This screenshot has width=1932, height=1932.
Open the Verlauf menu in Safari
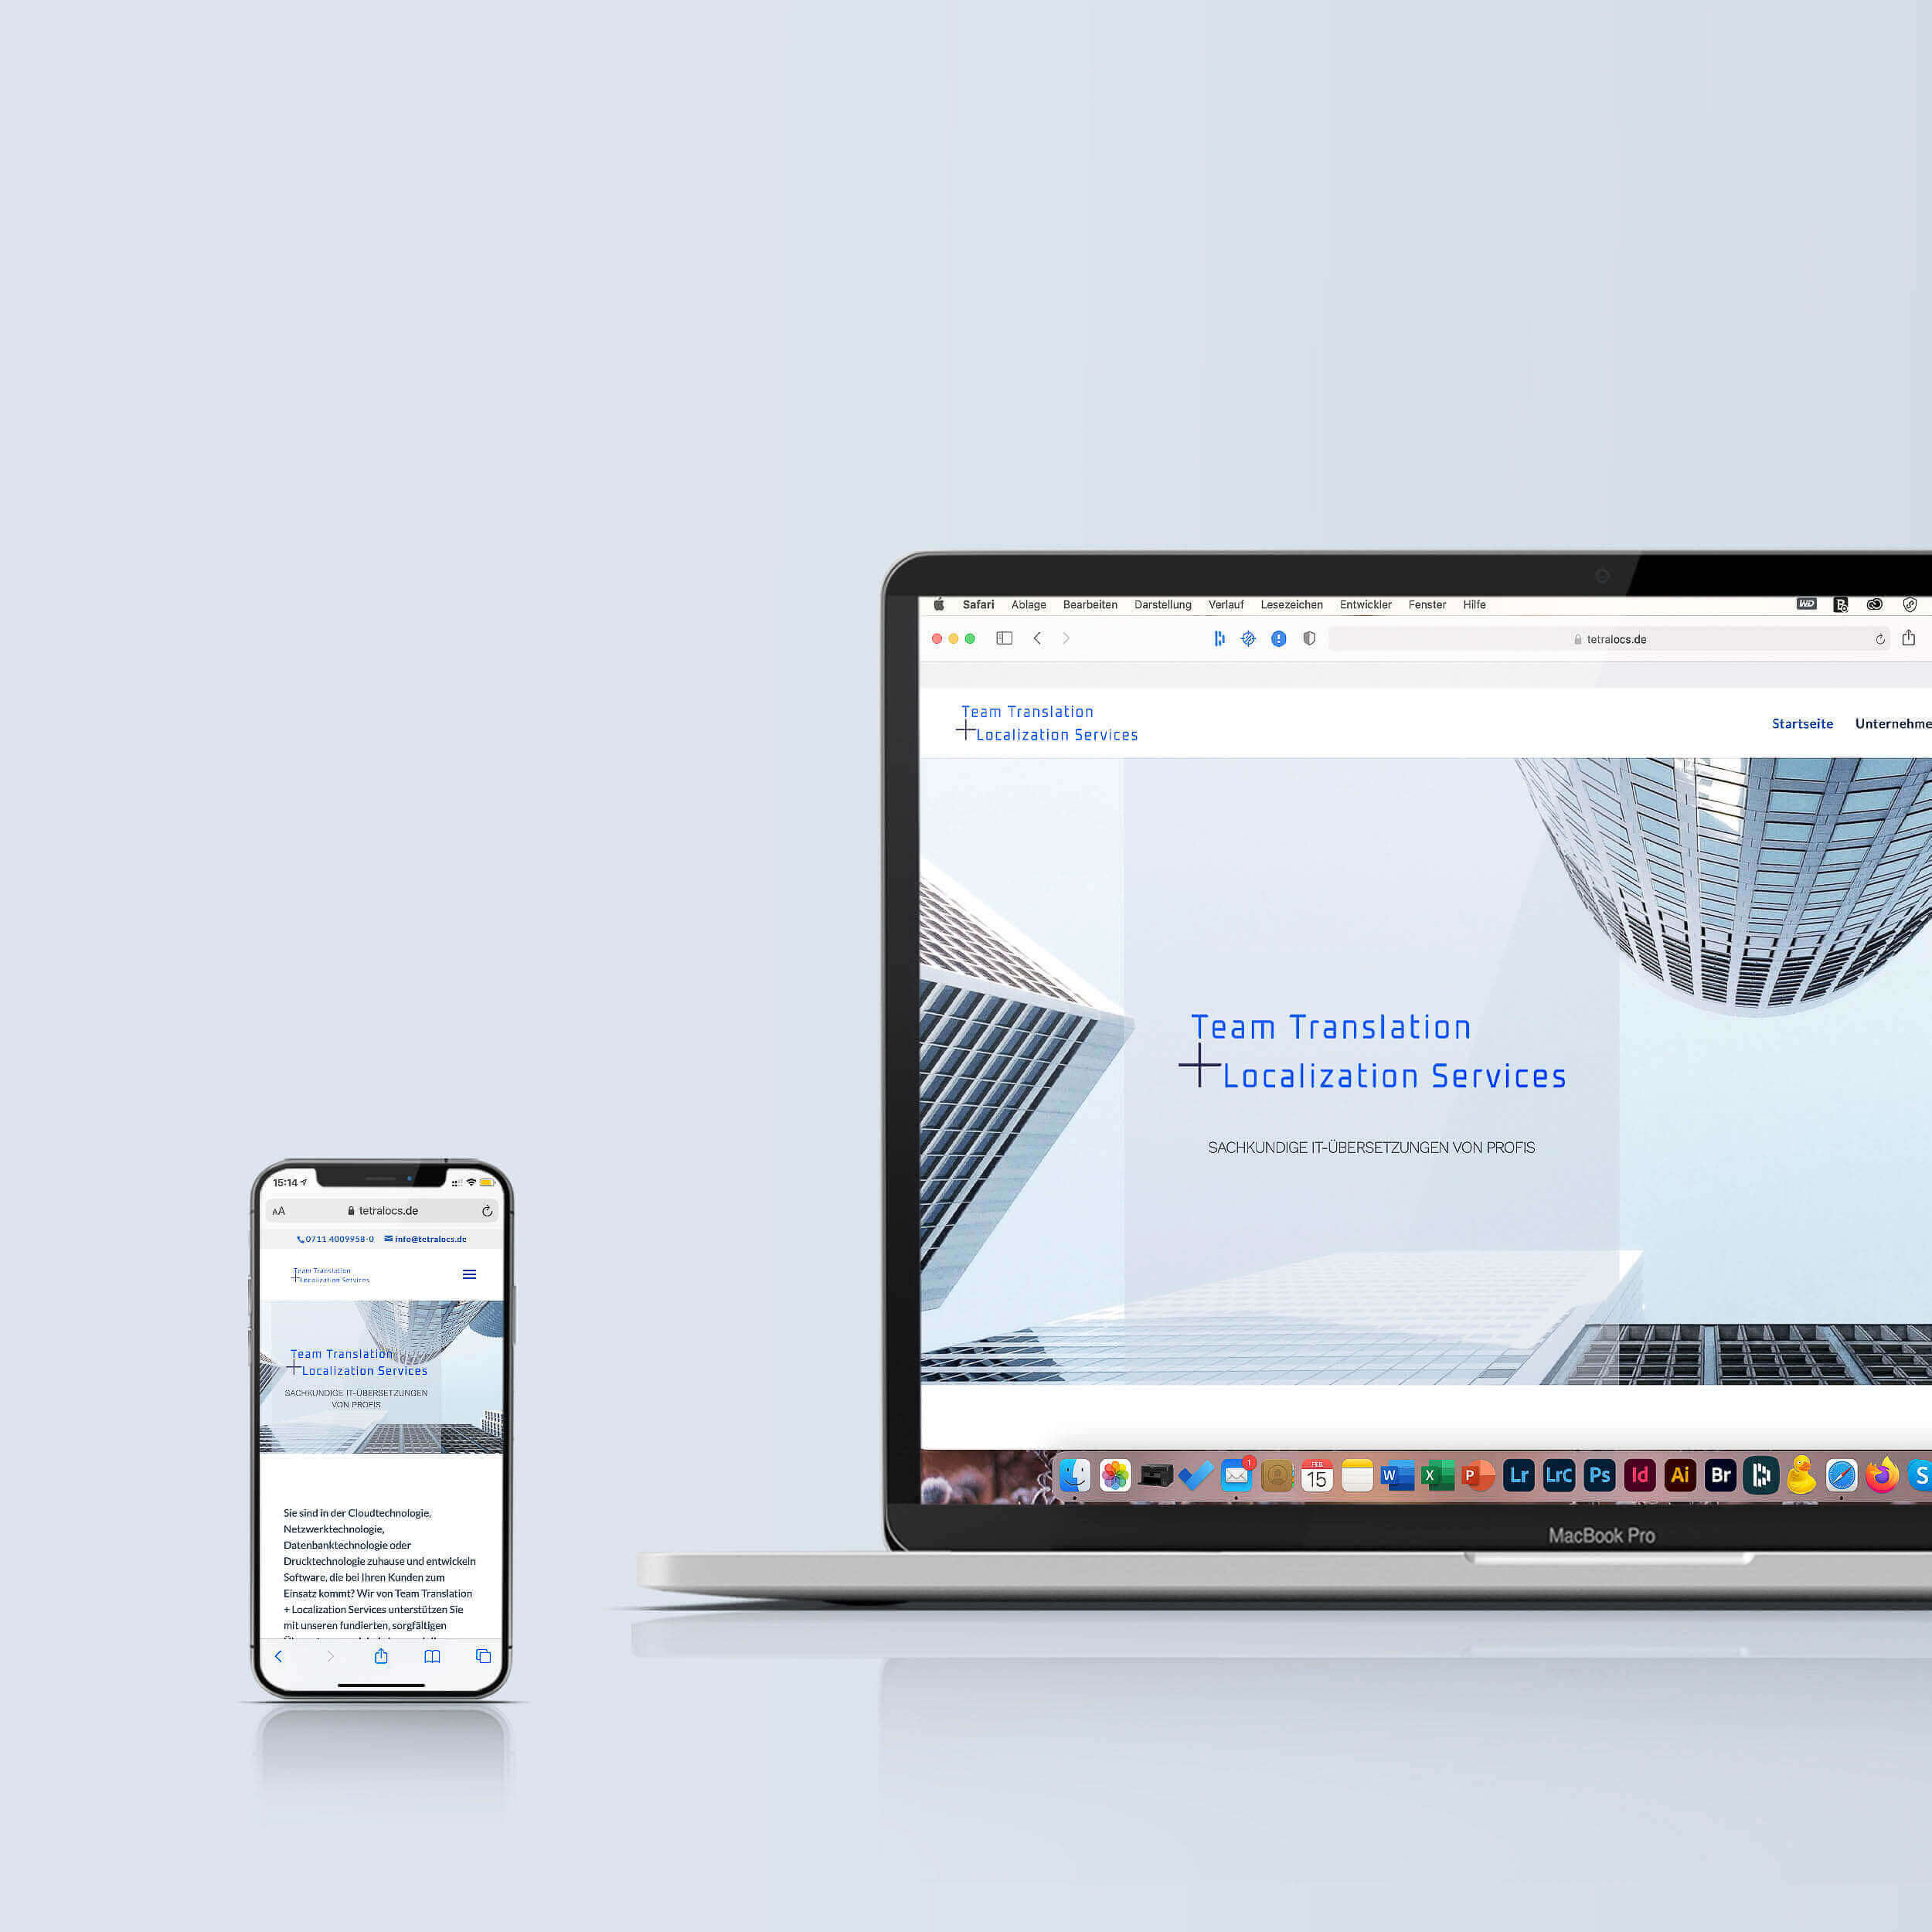(1226, 605)
